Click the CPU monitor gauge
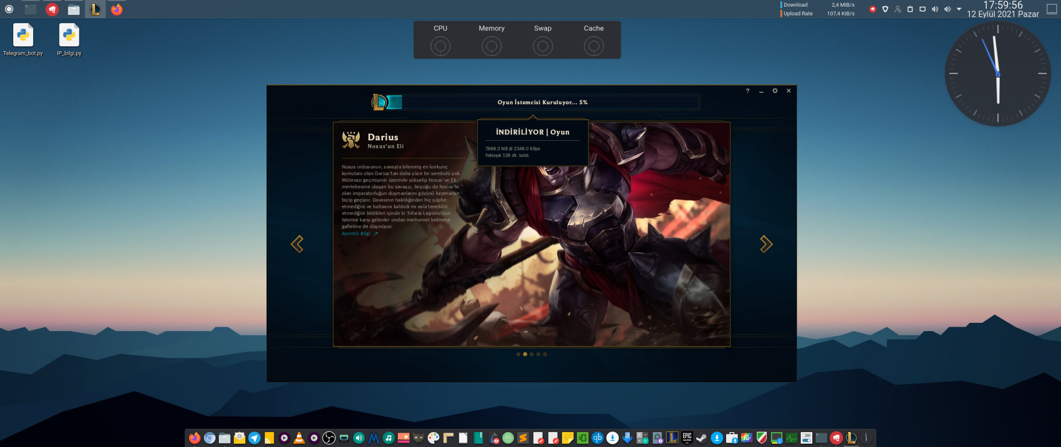 pos(440,46)
